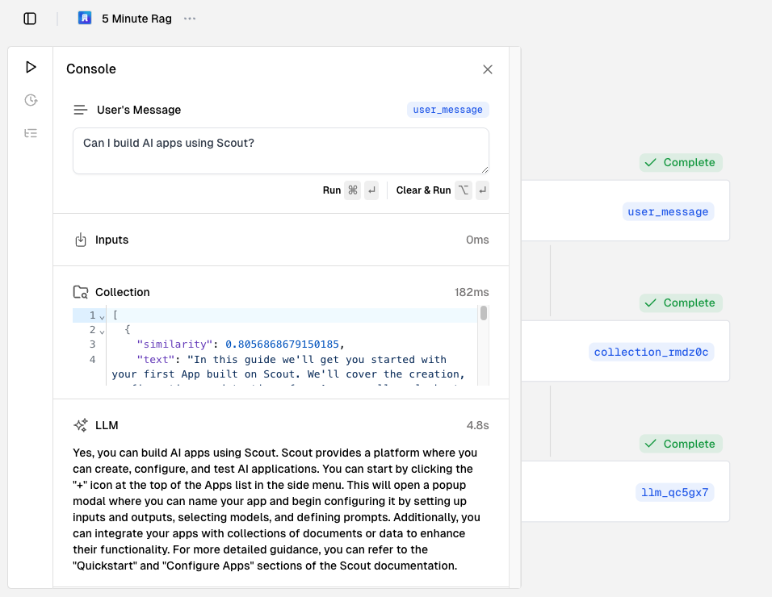Click the 5 Minute Rag app icon

(x=85, y=18)
